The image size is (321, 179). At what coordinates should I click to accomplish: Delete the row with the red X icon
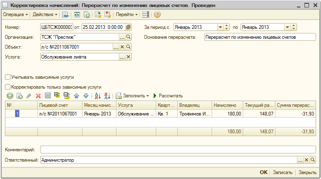pos(38,96)
